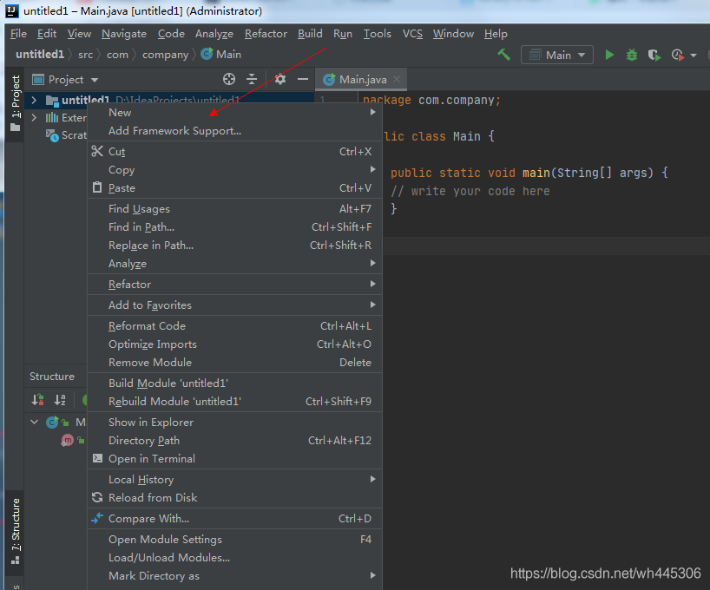Click the locate target crosshair icon
The width and height of the screenshot is (710, 590).
[x=229, y=79]
